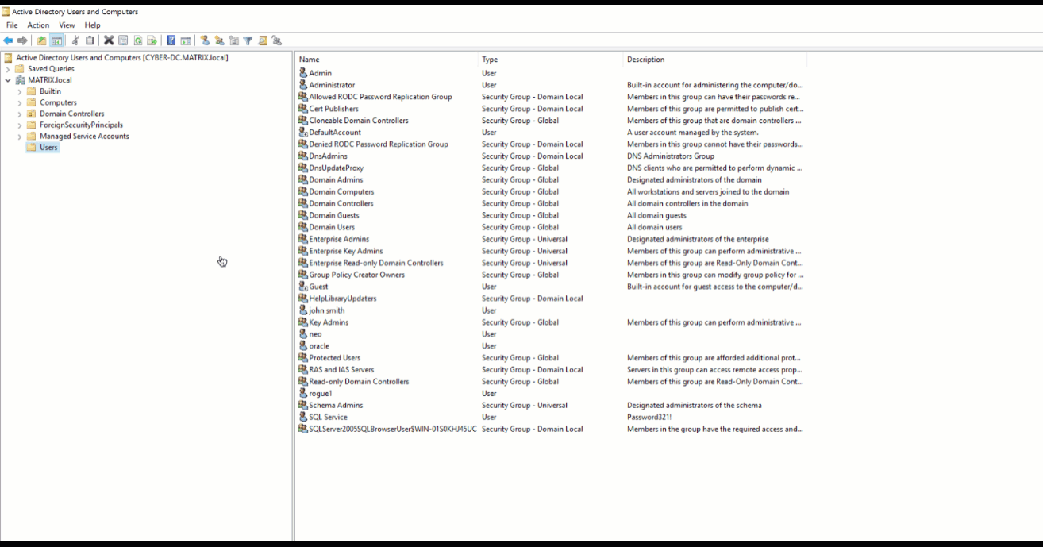Open the File menu
This screenshot has height=547, width=1043.
coord(12,25)
